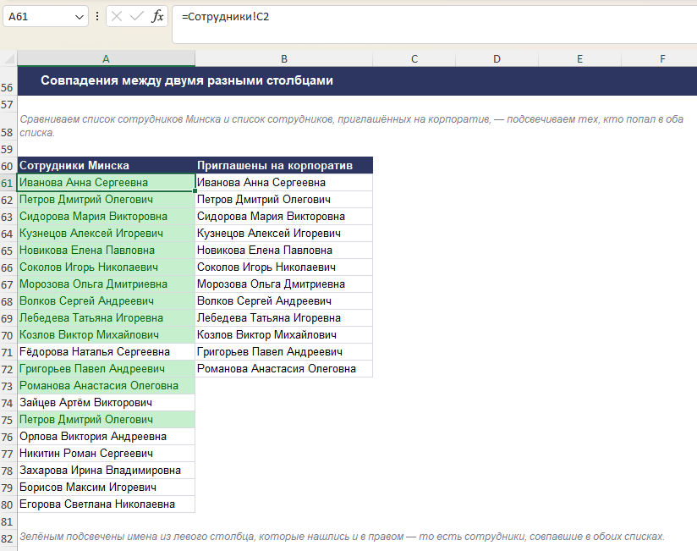Select row 71 header
Screen dimensions: 697x551
pos(8,352)
